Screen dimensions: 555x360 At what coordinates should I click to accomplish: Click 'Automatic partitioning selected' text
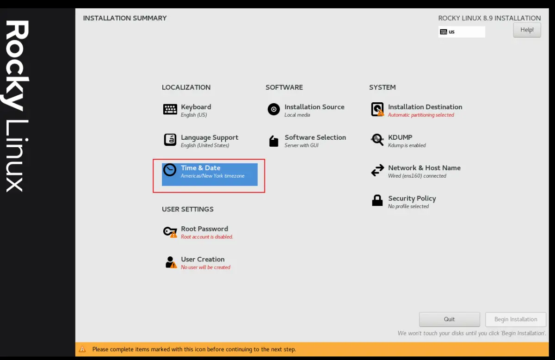(x=421, y=115)
